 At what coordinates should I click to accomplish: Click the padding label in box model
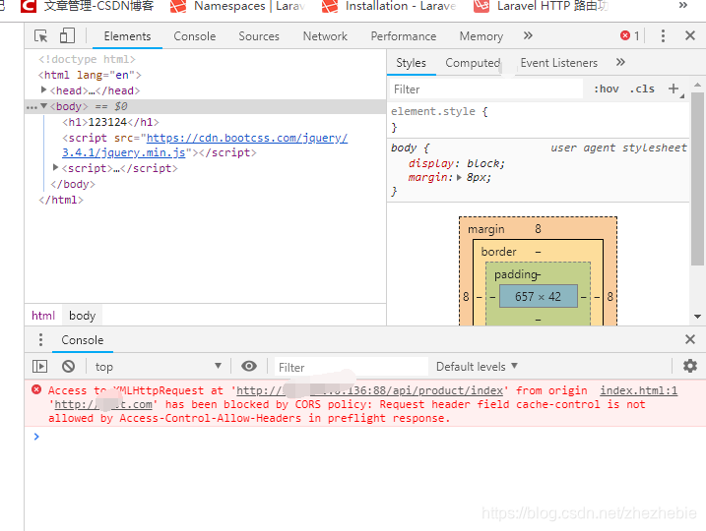(x=515, y=274)
